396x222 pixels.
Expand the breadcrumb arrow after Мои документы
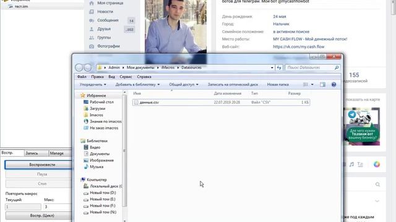click(158, 67)
